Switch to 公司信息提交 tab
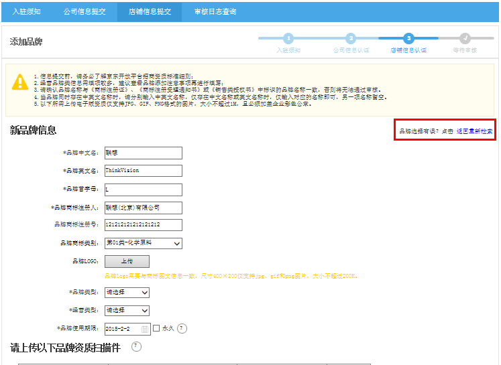501x365 pixels. (85, 12)
